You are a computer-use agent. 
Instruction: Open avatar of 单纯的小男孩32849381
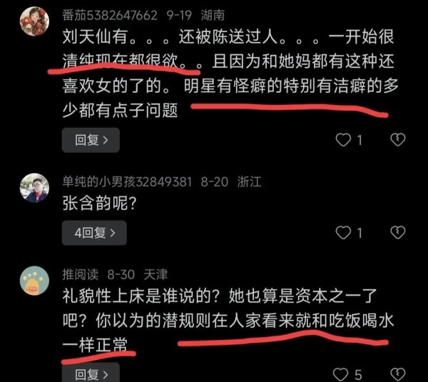(x=35, y=188)
